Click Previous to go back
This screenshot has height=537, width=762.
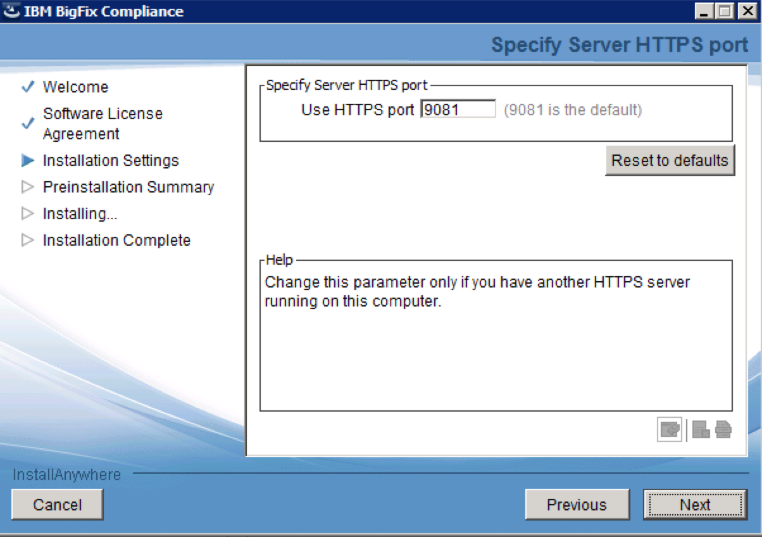click(577, 505)
